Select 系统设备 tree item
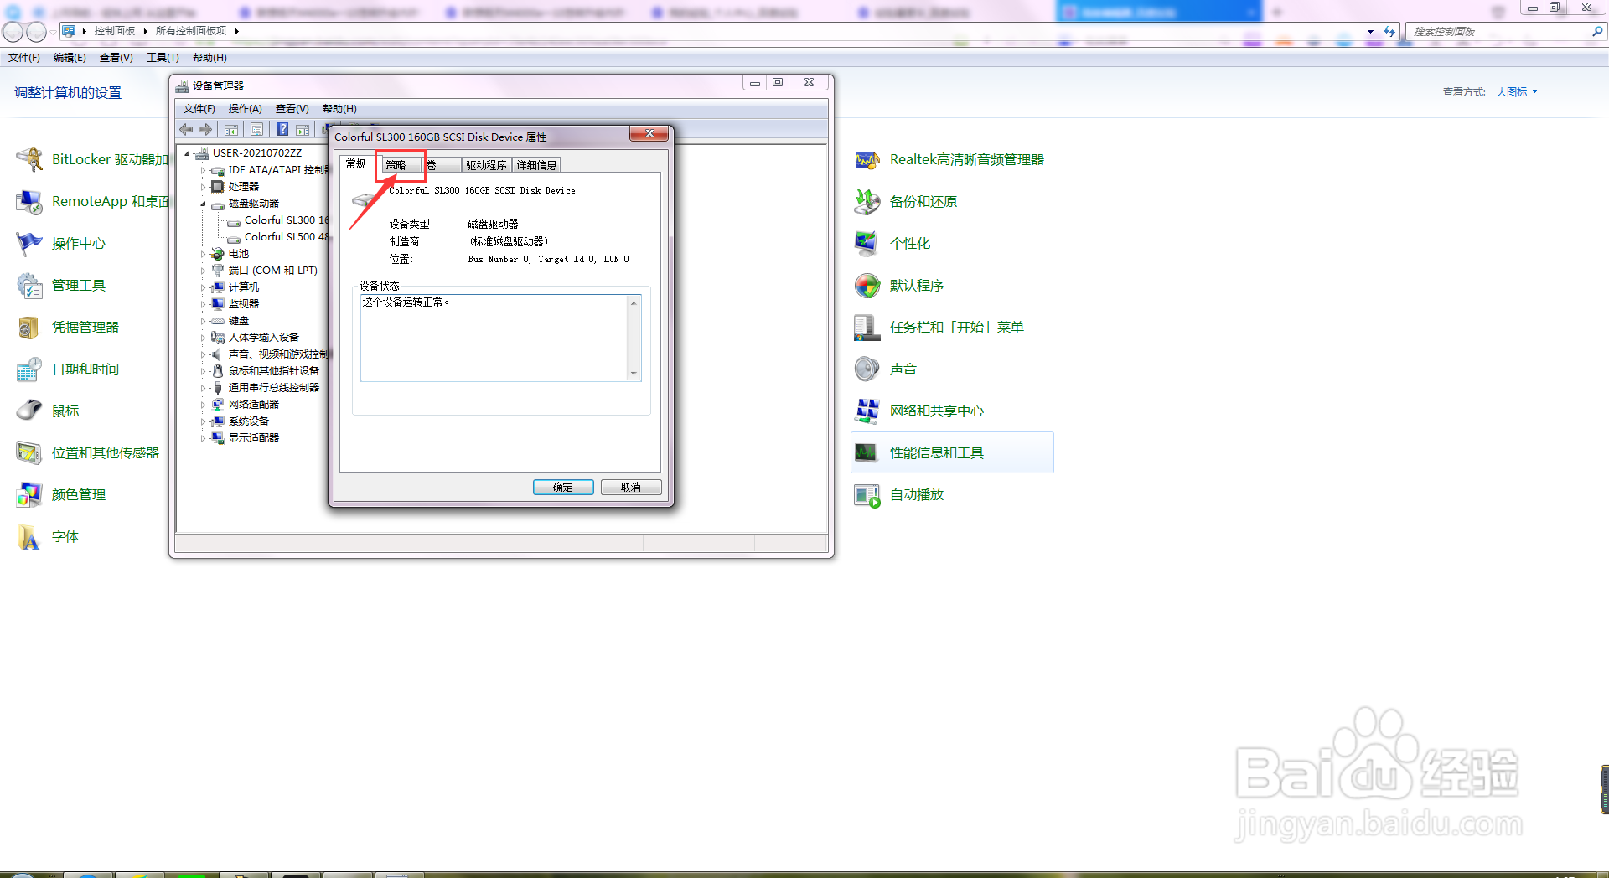The image size is (1609, 878). tap(249, 421)
